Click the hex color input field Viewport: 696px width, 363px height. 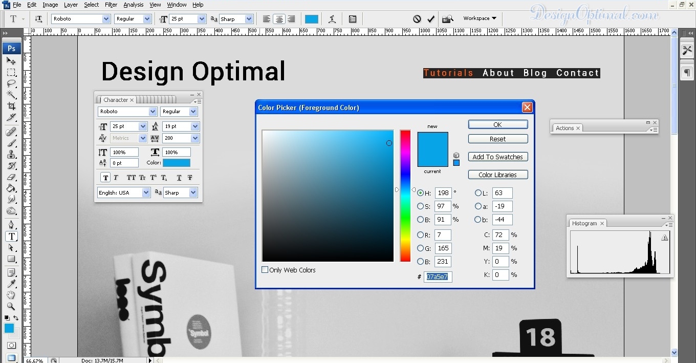click(438, 277)
